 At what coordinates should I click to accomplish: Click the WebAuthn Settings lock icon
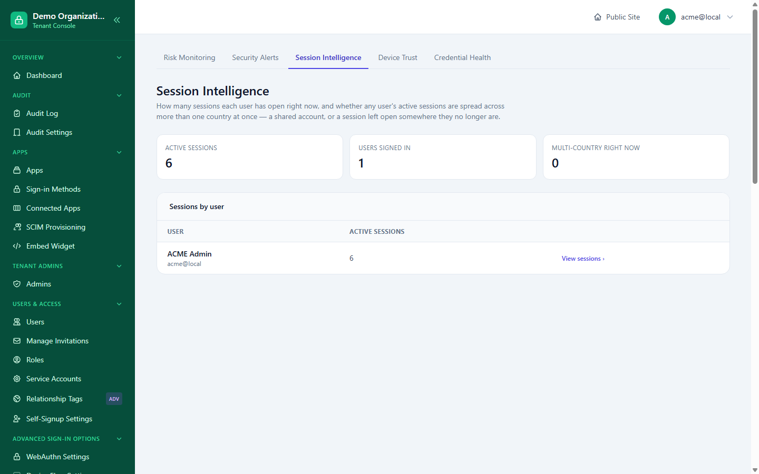point(17,457)
